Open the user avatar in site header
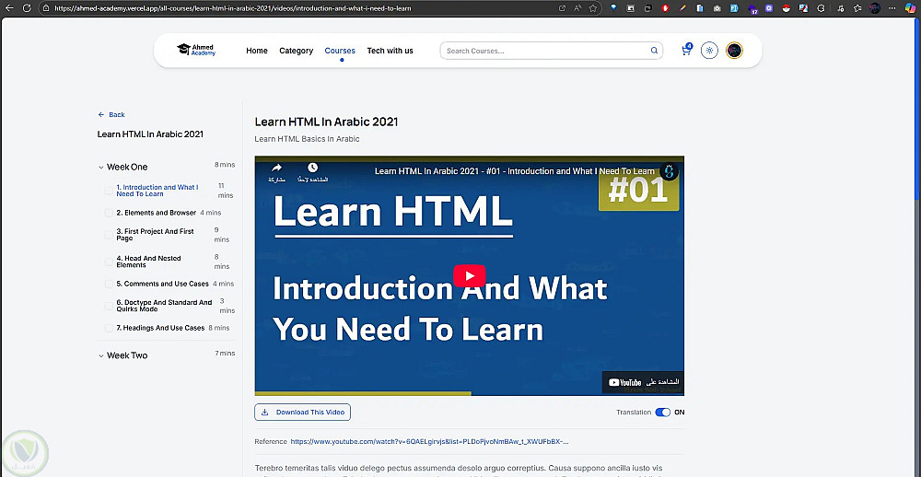This screenshot has height=477, width=921. [734, 51]
